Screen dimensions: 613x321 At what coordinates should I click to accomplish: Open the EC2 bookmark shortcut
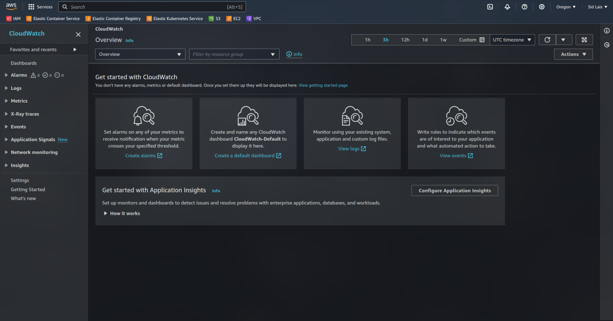[x=233, y=18]
